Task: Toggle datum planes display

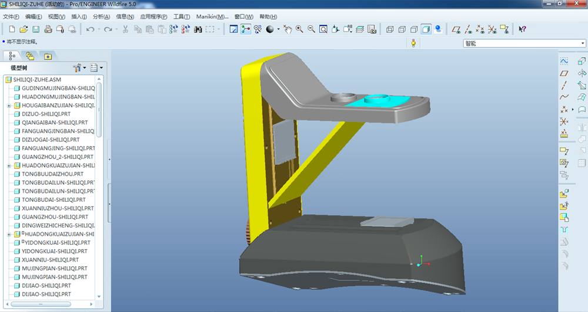Action: coord(456,29)
